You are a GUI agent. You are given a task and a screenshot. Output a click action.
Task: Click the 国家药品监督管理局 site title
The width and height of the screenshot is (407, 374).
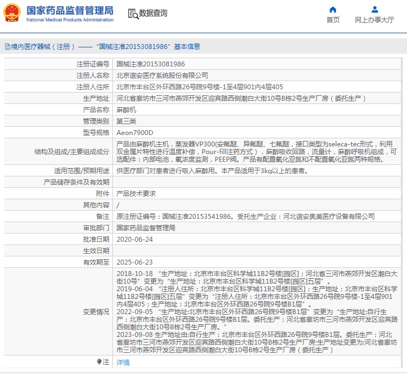70,10
